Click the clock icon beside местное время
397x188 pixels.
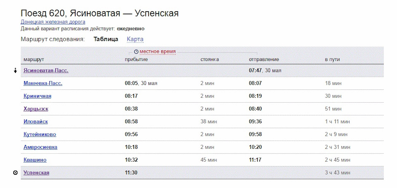136,52
